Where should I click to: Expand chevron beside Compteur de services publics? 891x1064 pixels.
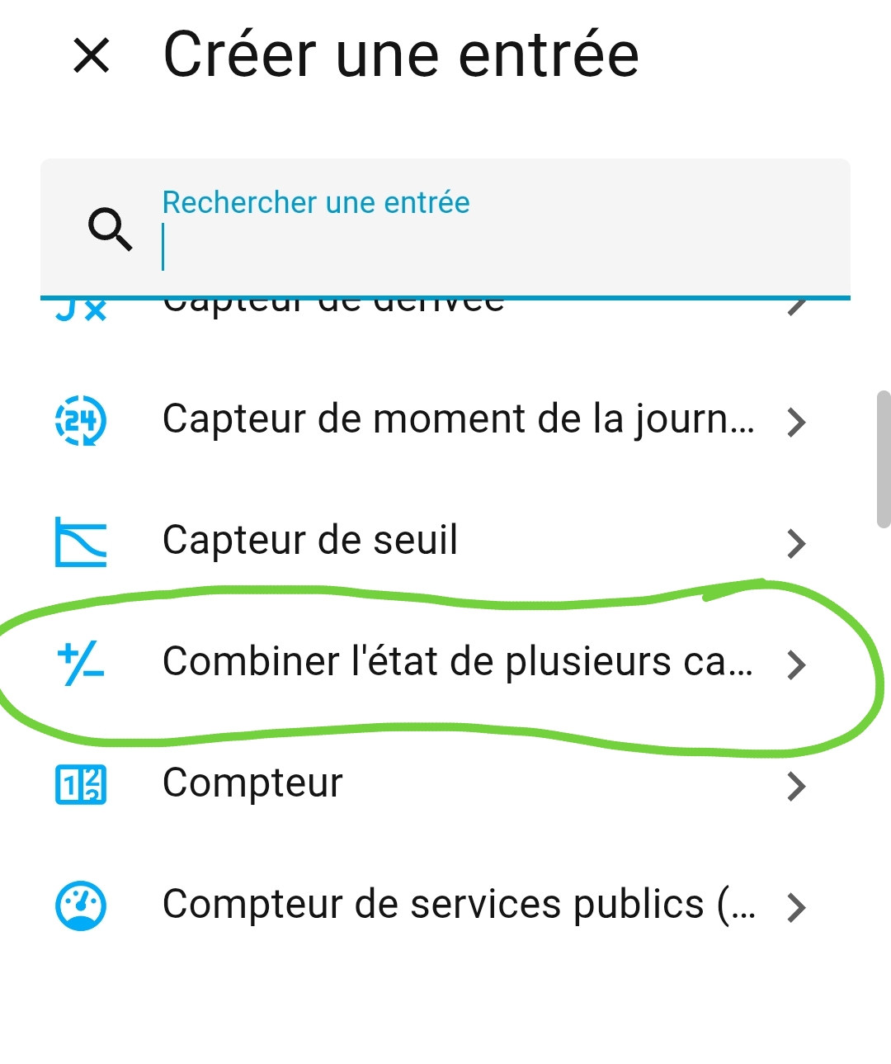(x=796, y=907)
